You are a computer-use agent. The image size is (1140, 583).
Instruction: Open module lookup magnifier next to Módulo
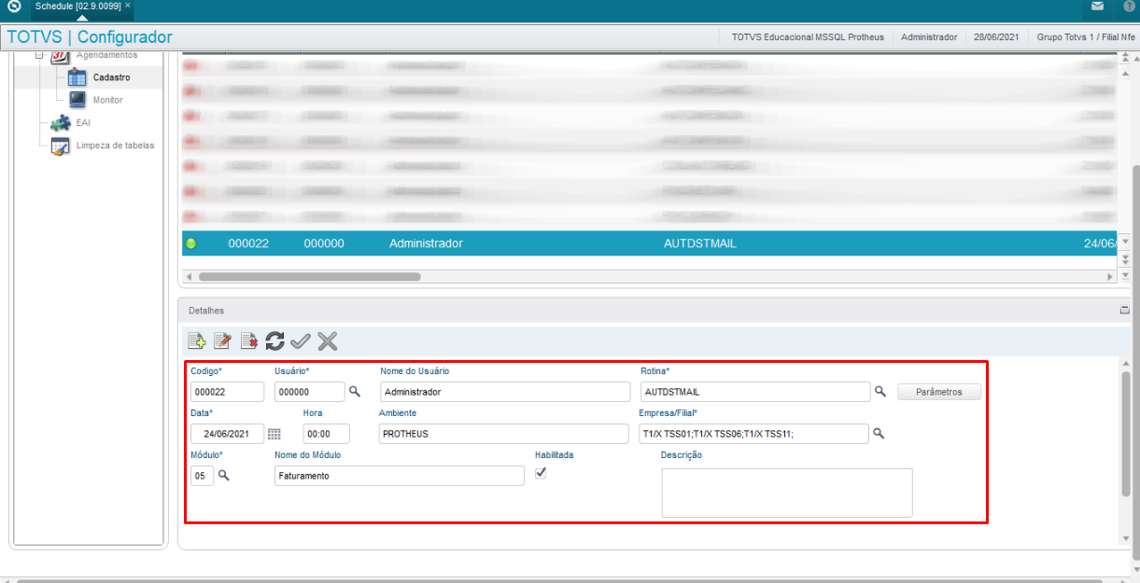223,475
